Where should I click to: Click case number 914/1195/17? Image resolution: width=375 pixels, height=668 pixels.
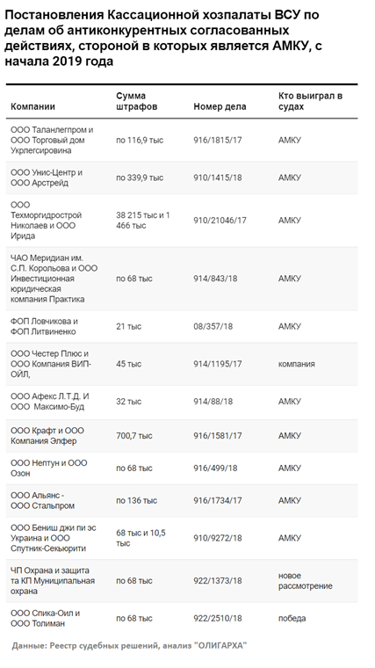coord(218,364)
